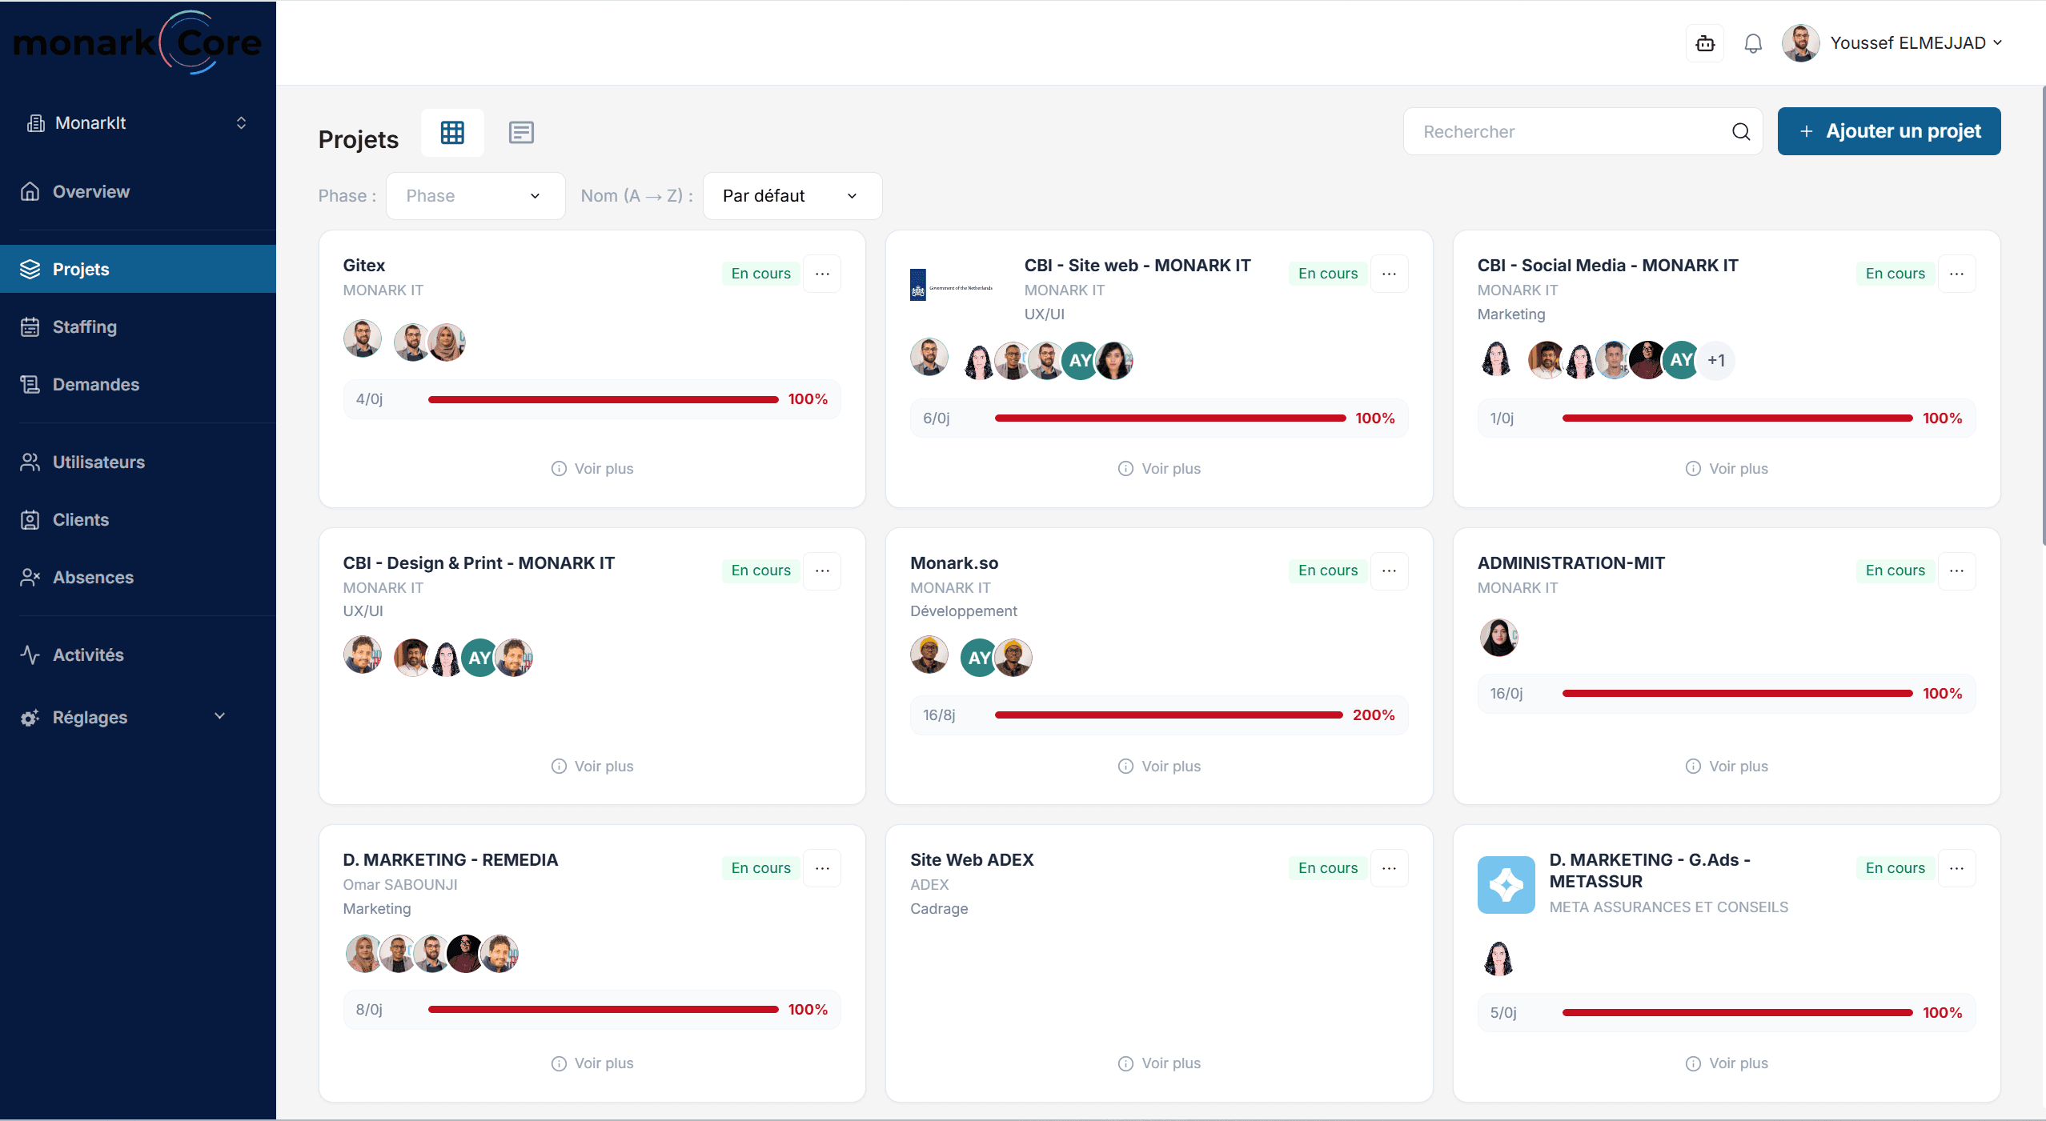Image resolution: width=2046 pixels, height=1121 pixels.
Task: Click the search magnifier icon
Action: point(1741,131)
